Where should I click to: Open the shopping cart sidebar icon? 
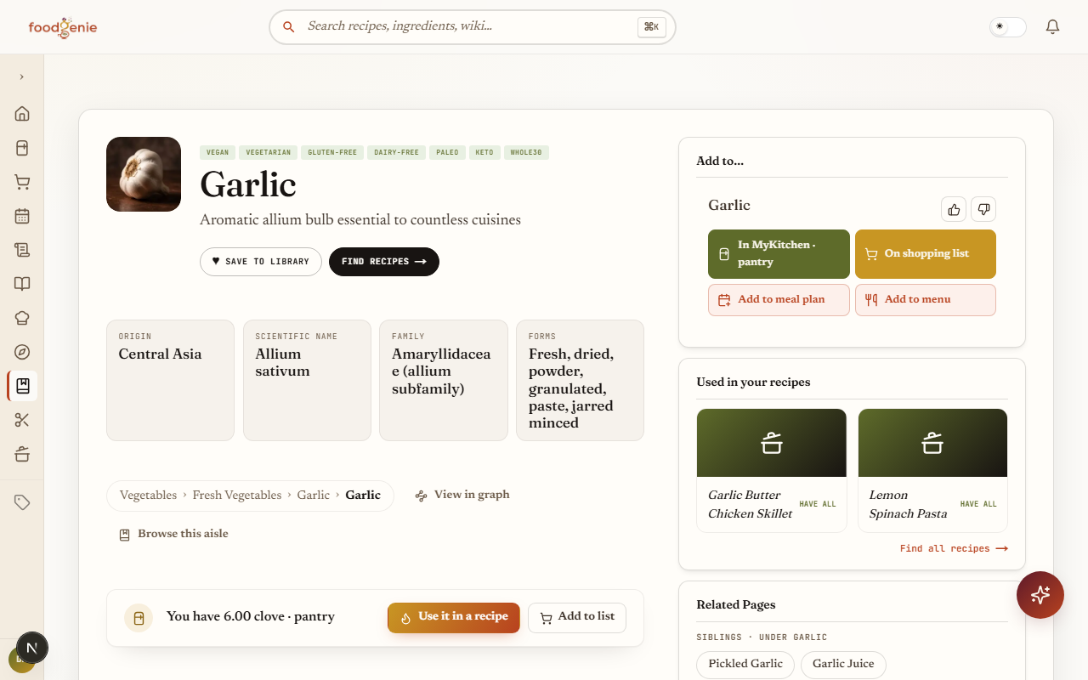[22, 182]
